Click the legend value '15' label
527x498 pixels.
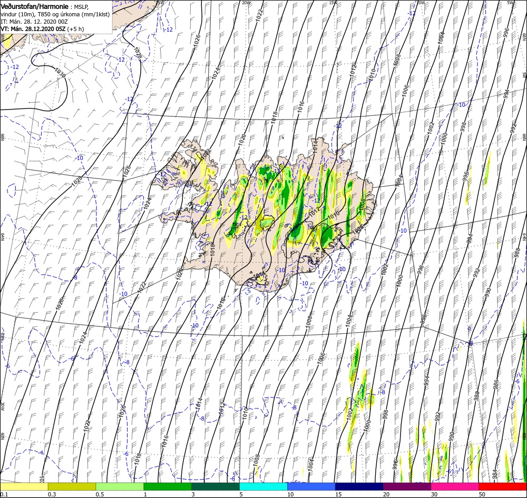[338, 494]
